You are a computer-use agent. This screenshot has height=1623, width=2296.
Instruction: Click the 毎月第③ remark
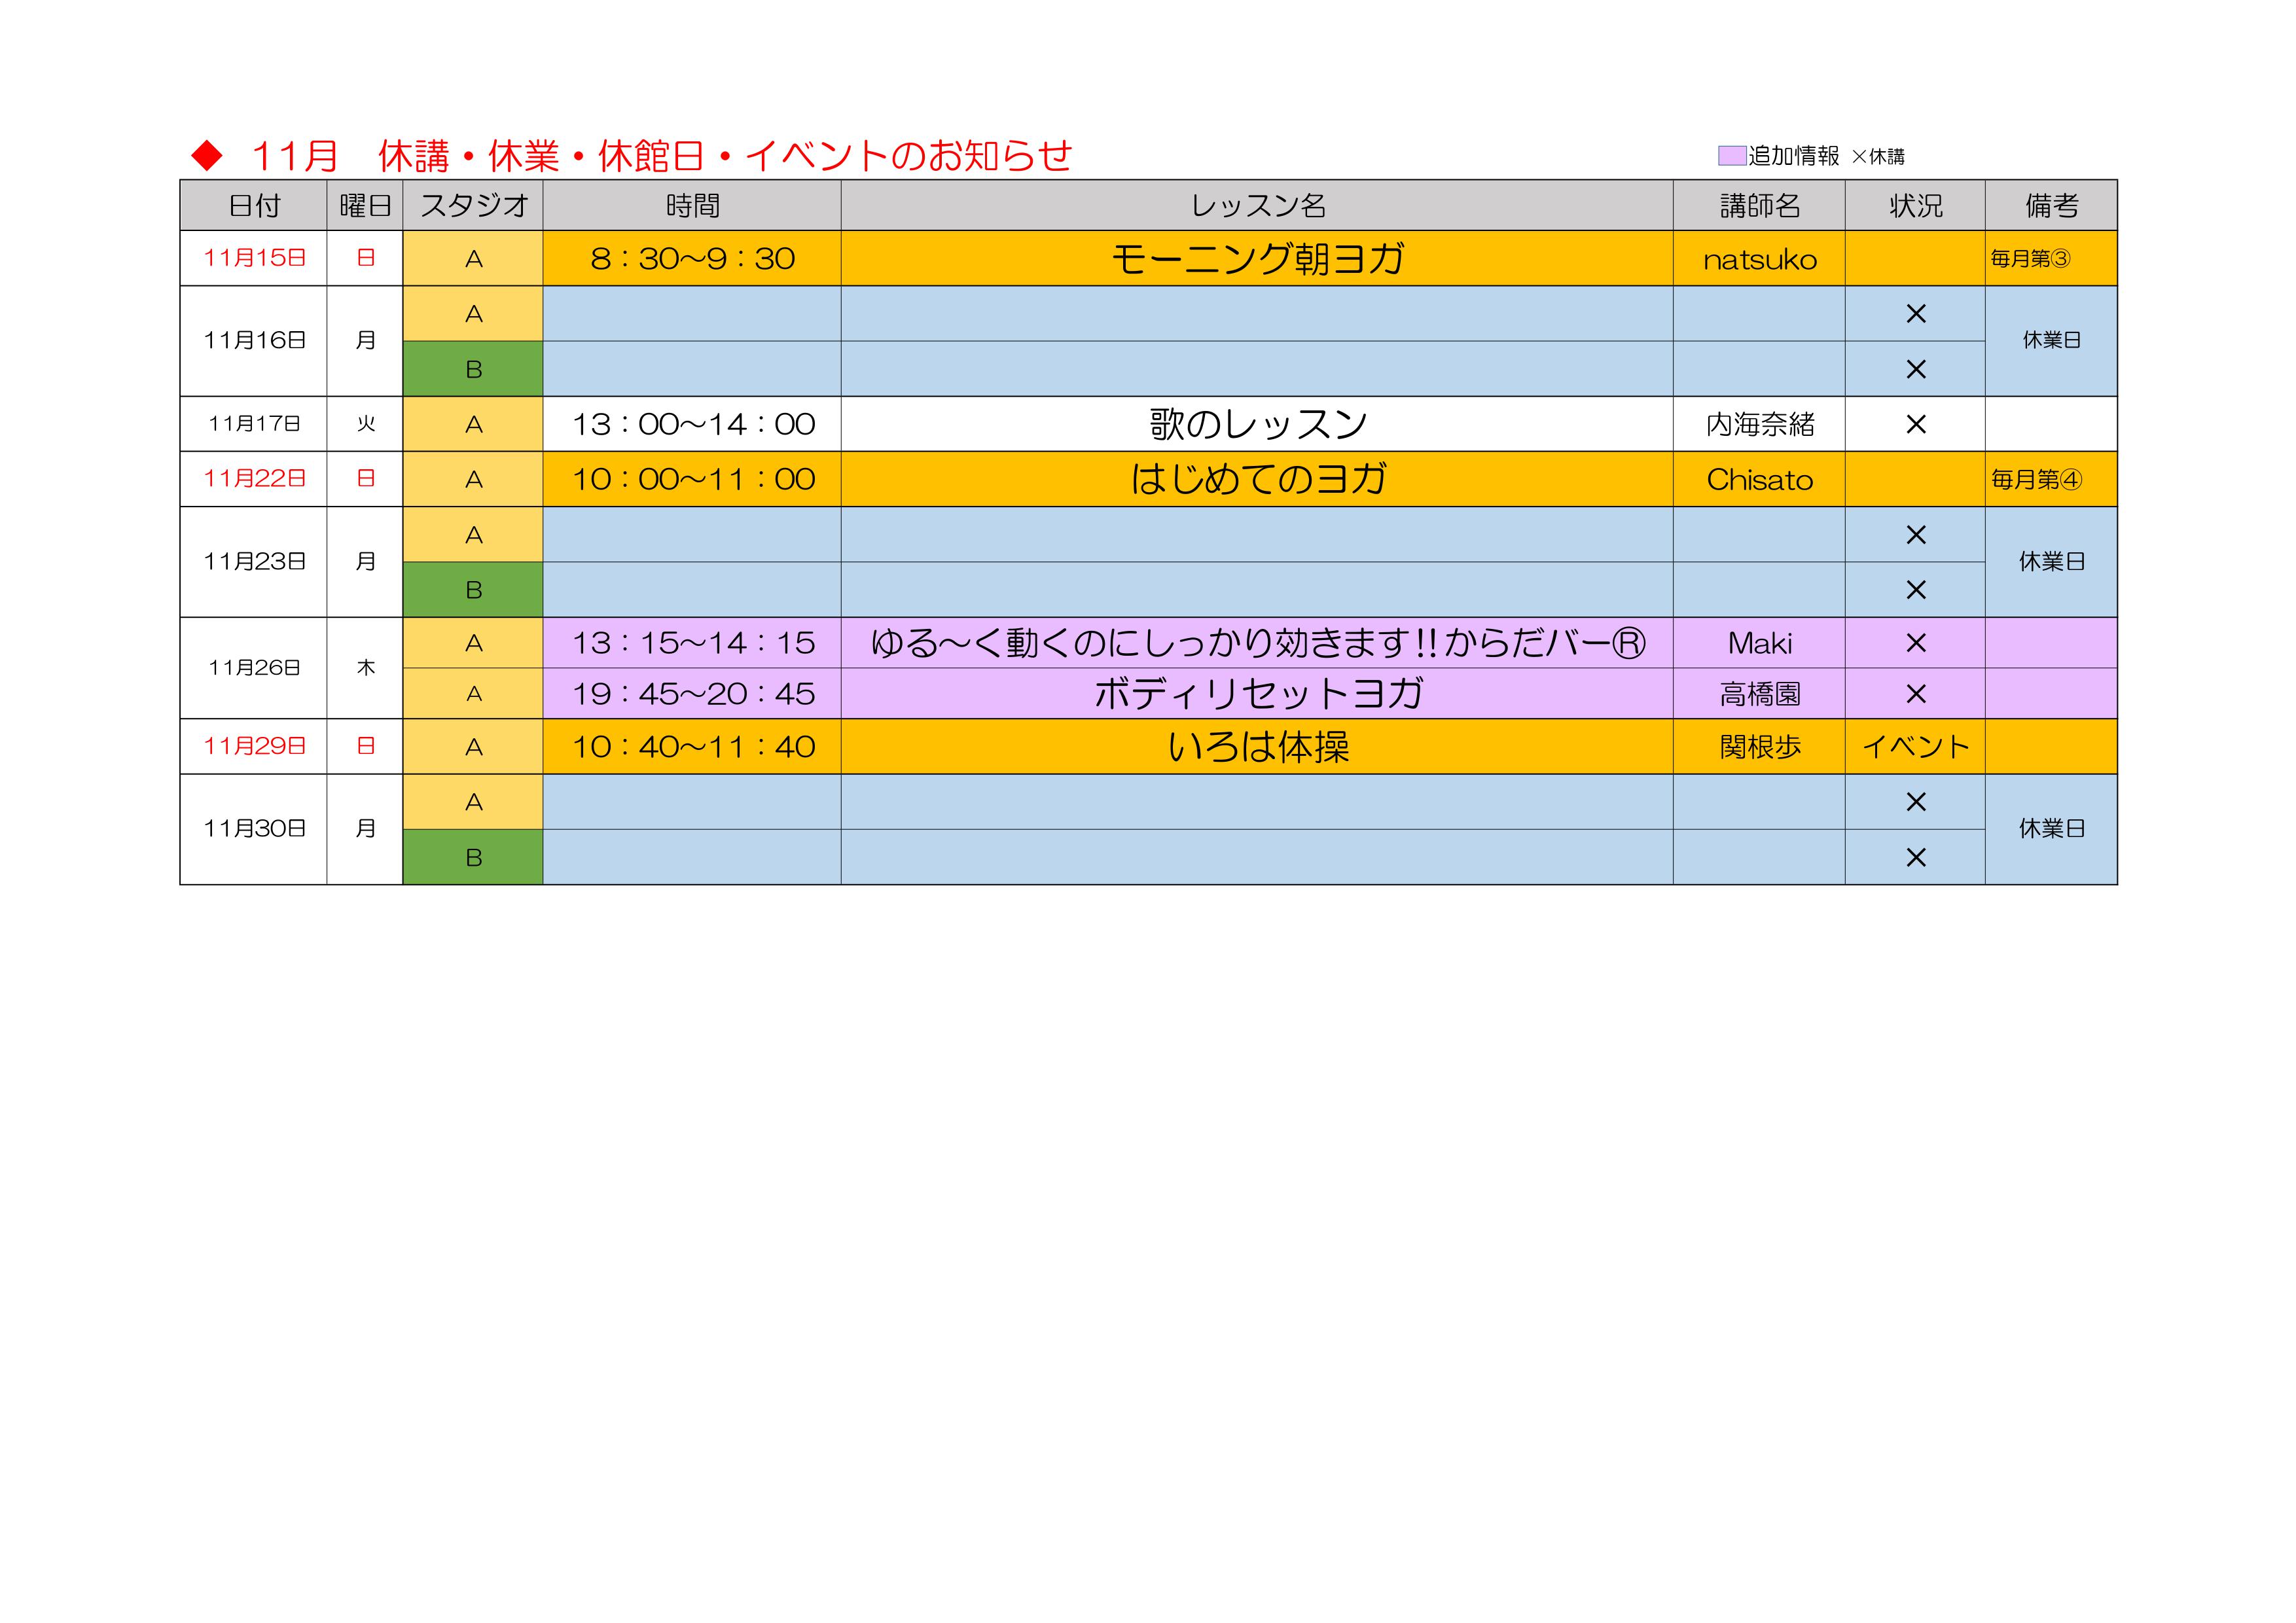coord(2030,259)
